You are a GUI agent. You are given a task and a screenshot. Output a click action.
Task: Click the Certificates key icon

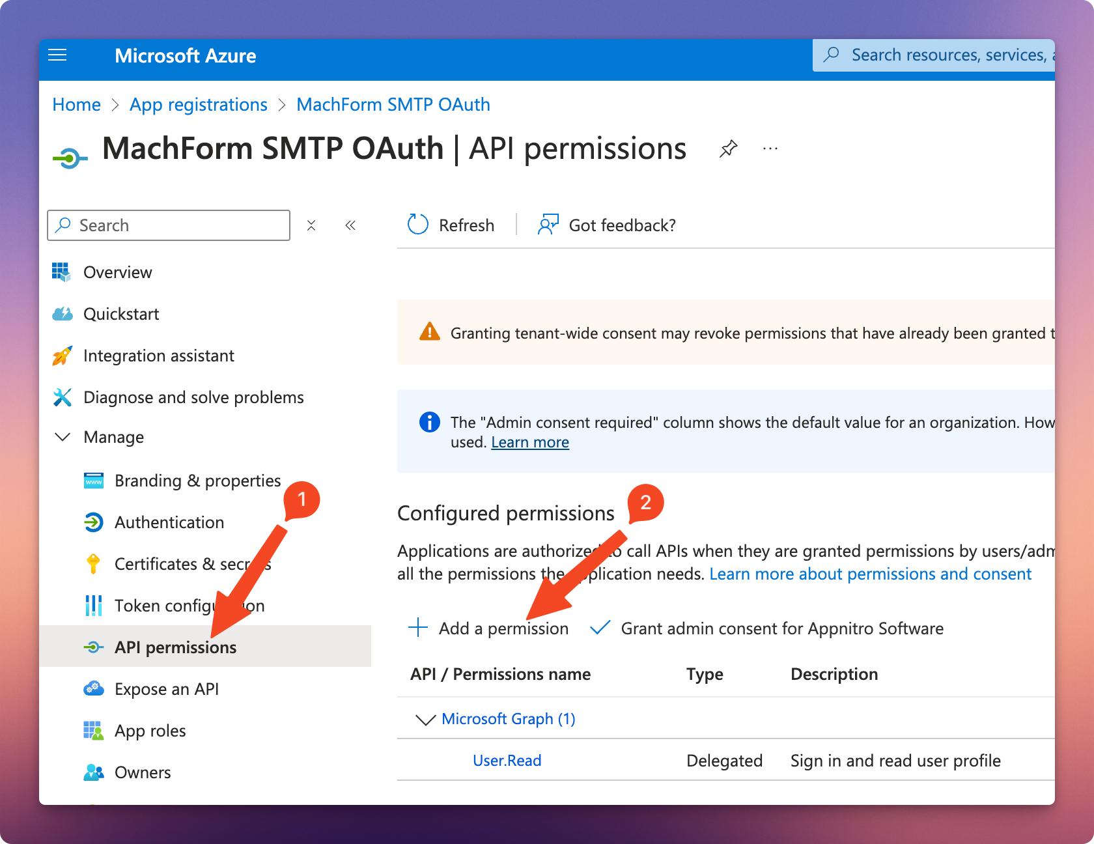pyautogui.click(x=94, y=564)
